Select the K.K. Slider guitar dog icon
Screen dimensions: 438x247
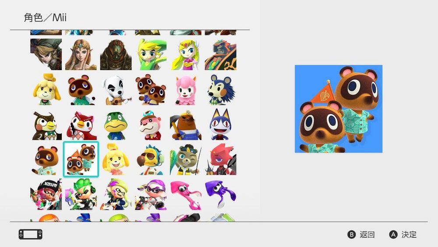click(x=116, y=89)
